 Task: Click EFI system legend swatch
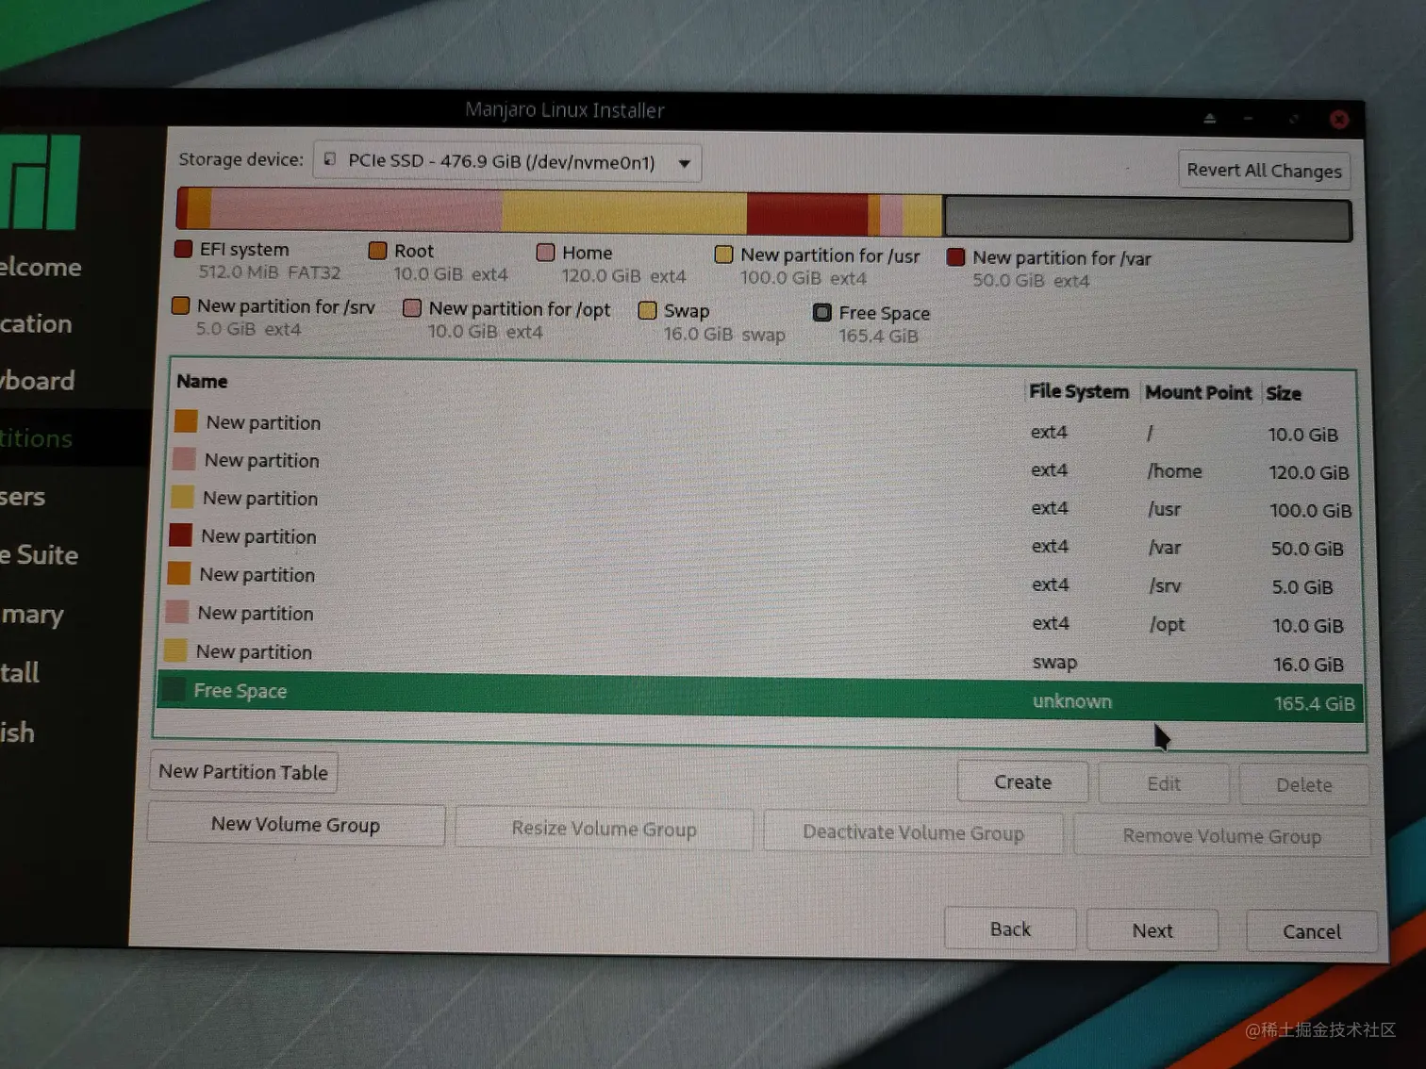click(x=184, y=249)
